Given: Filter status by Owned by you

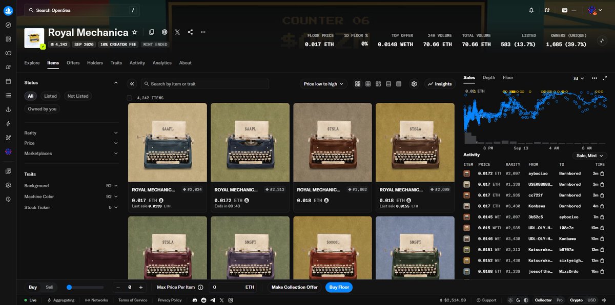Looking at the screenshot, I should click(x=42, y=109).
